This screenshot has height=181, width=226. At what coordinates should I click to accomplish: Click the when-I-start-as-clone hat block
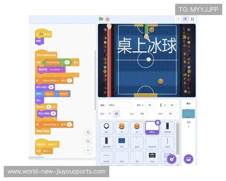[46, 55]
